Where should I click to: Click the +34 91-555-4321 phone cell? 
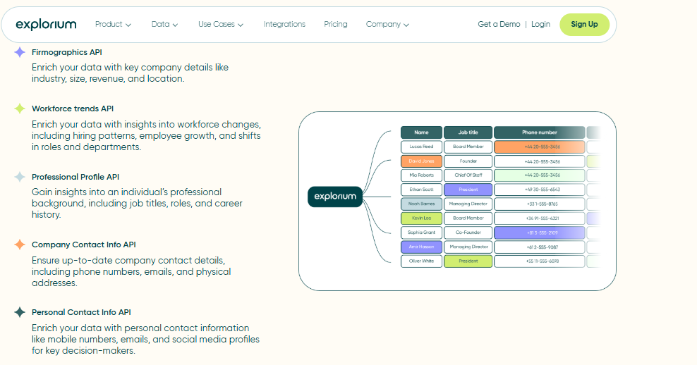pos(539,218)
